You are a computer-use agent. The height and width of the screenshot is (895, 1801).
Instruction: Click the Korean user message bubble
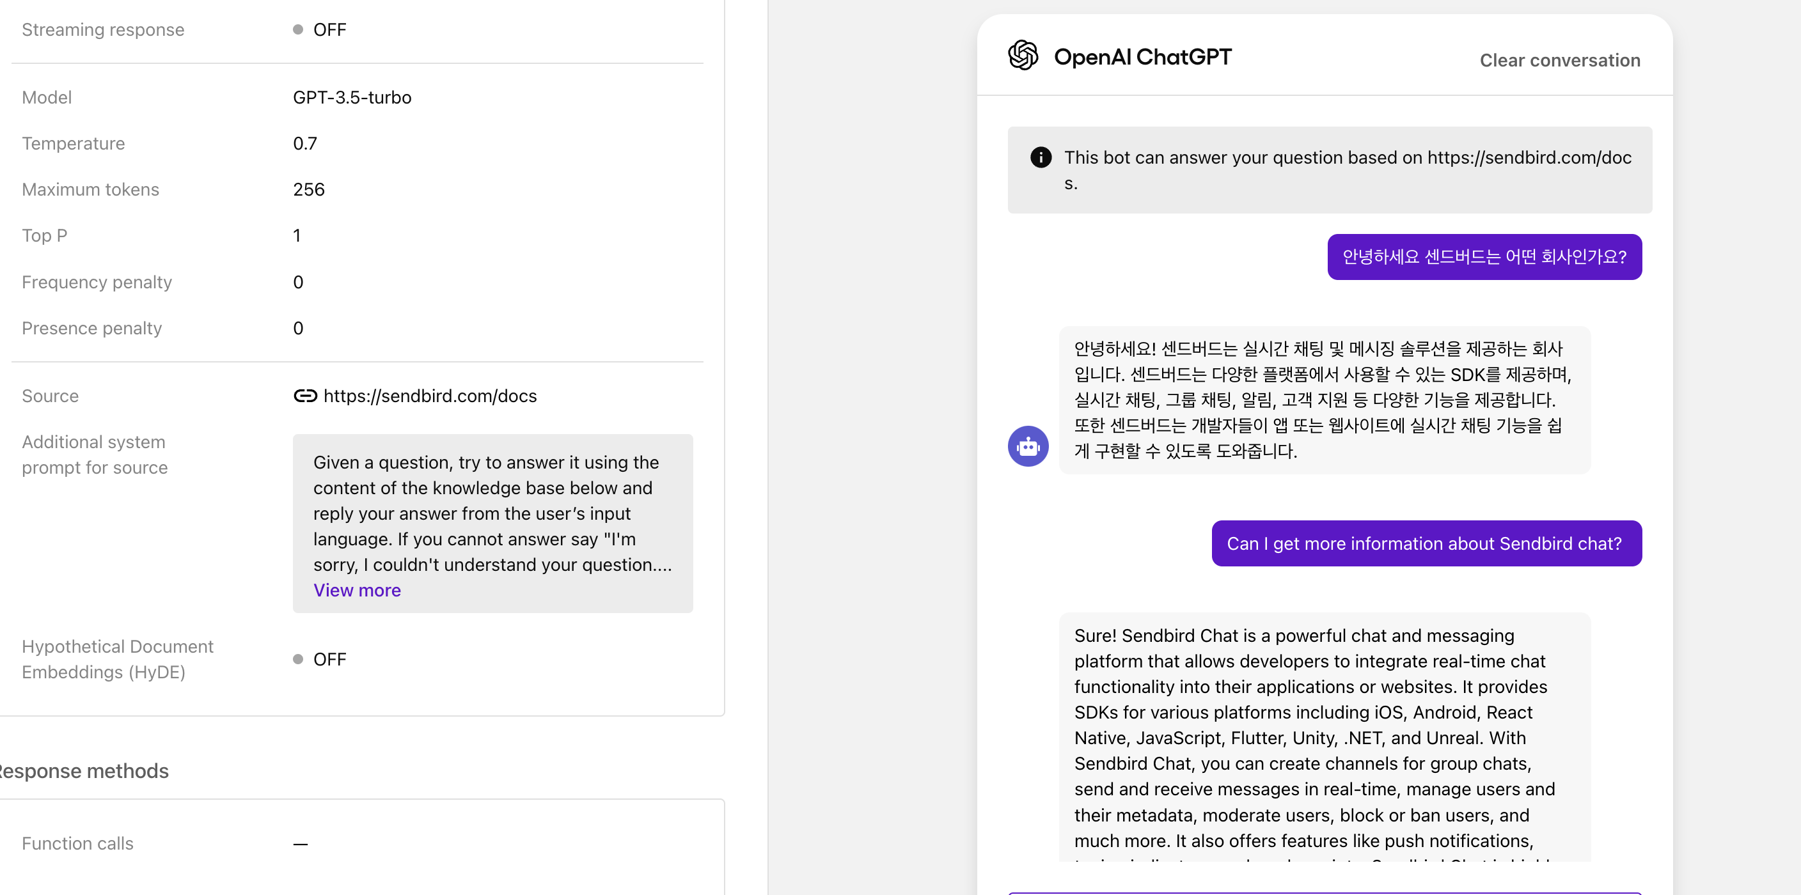click(x=1484, y=257)
